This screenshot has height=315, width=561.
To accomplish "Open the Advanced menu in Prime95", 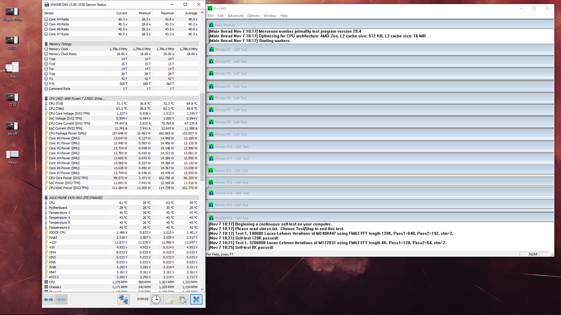I will [x=235, y=16].
